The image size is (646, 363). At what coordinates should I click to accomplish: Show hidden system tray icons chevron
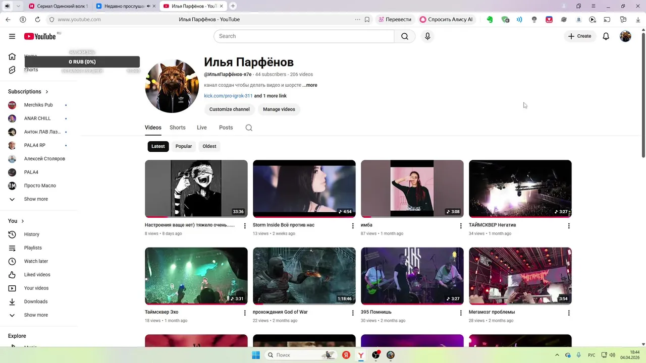557,355
